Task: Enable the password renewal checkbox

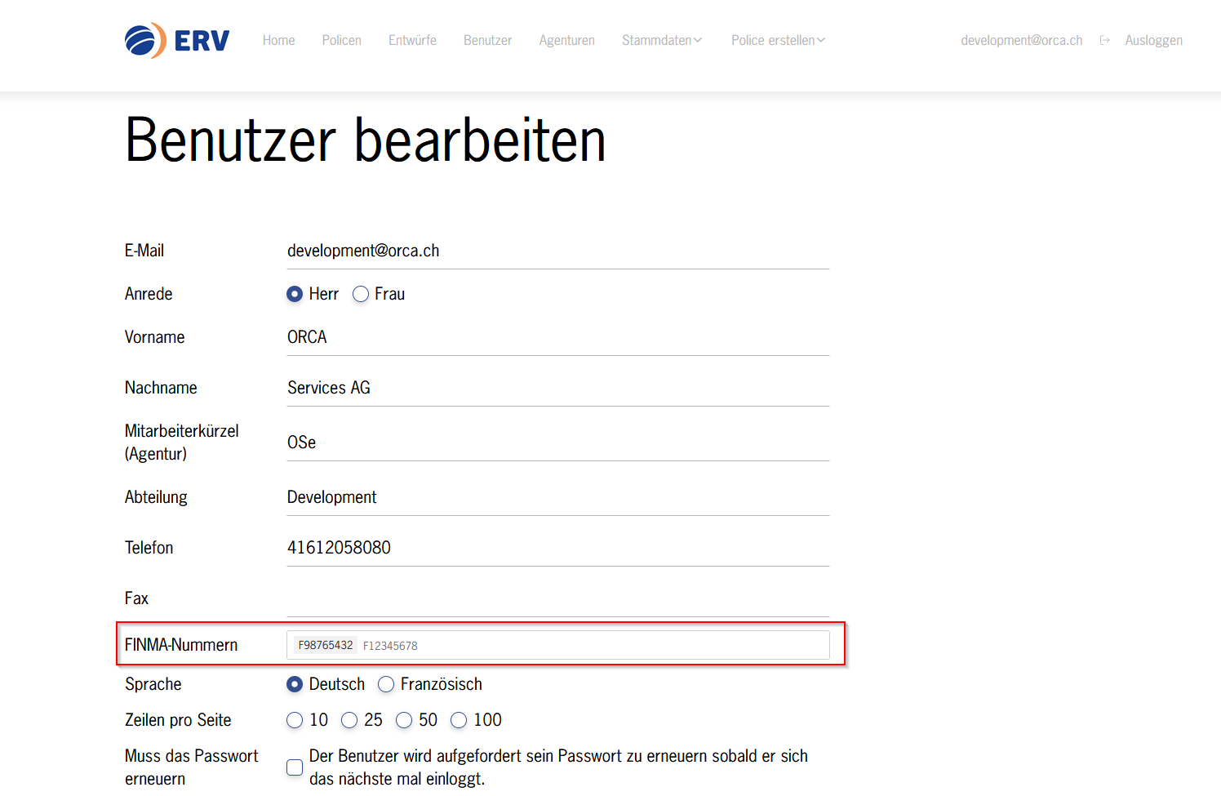Action: 295,767
